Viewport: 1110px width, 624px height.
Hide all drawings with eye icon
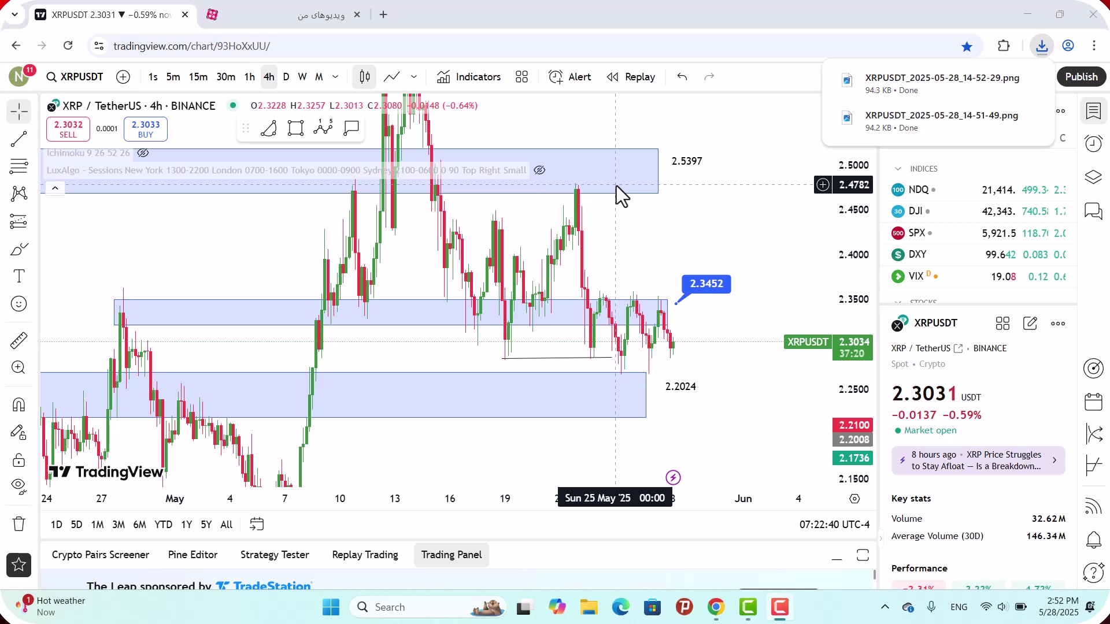coord(19,486)
